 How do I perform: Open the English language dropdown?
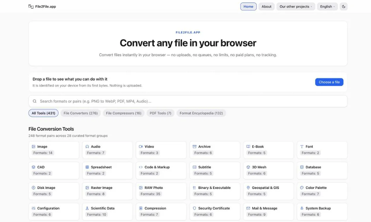(x=327, y=6)
